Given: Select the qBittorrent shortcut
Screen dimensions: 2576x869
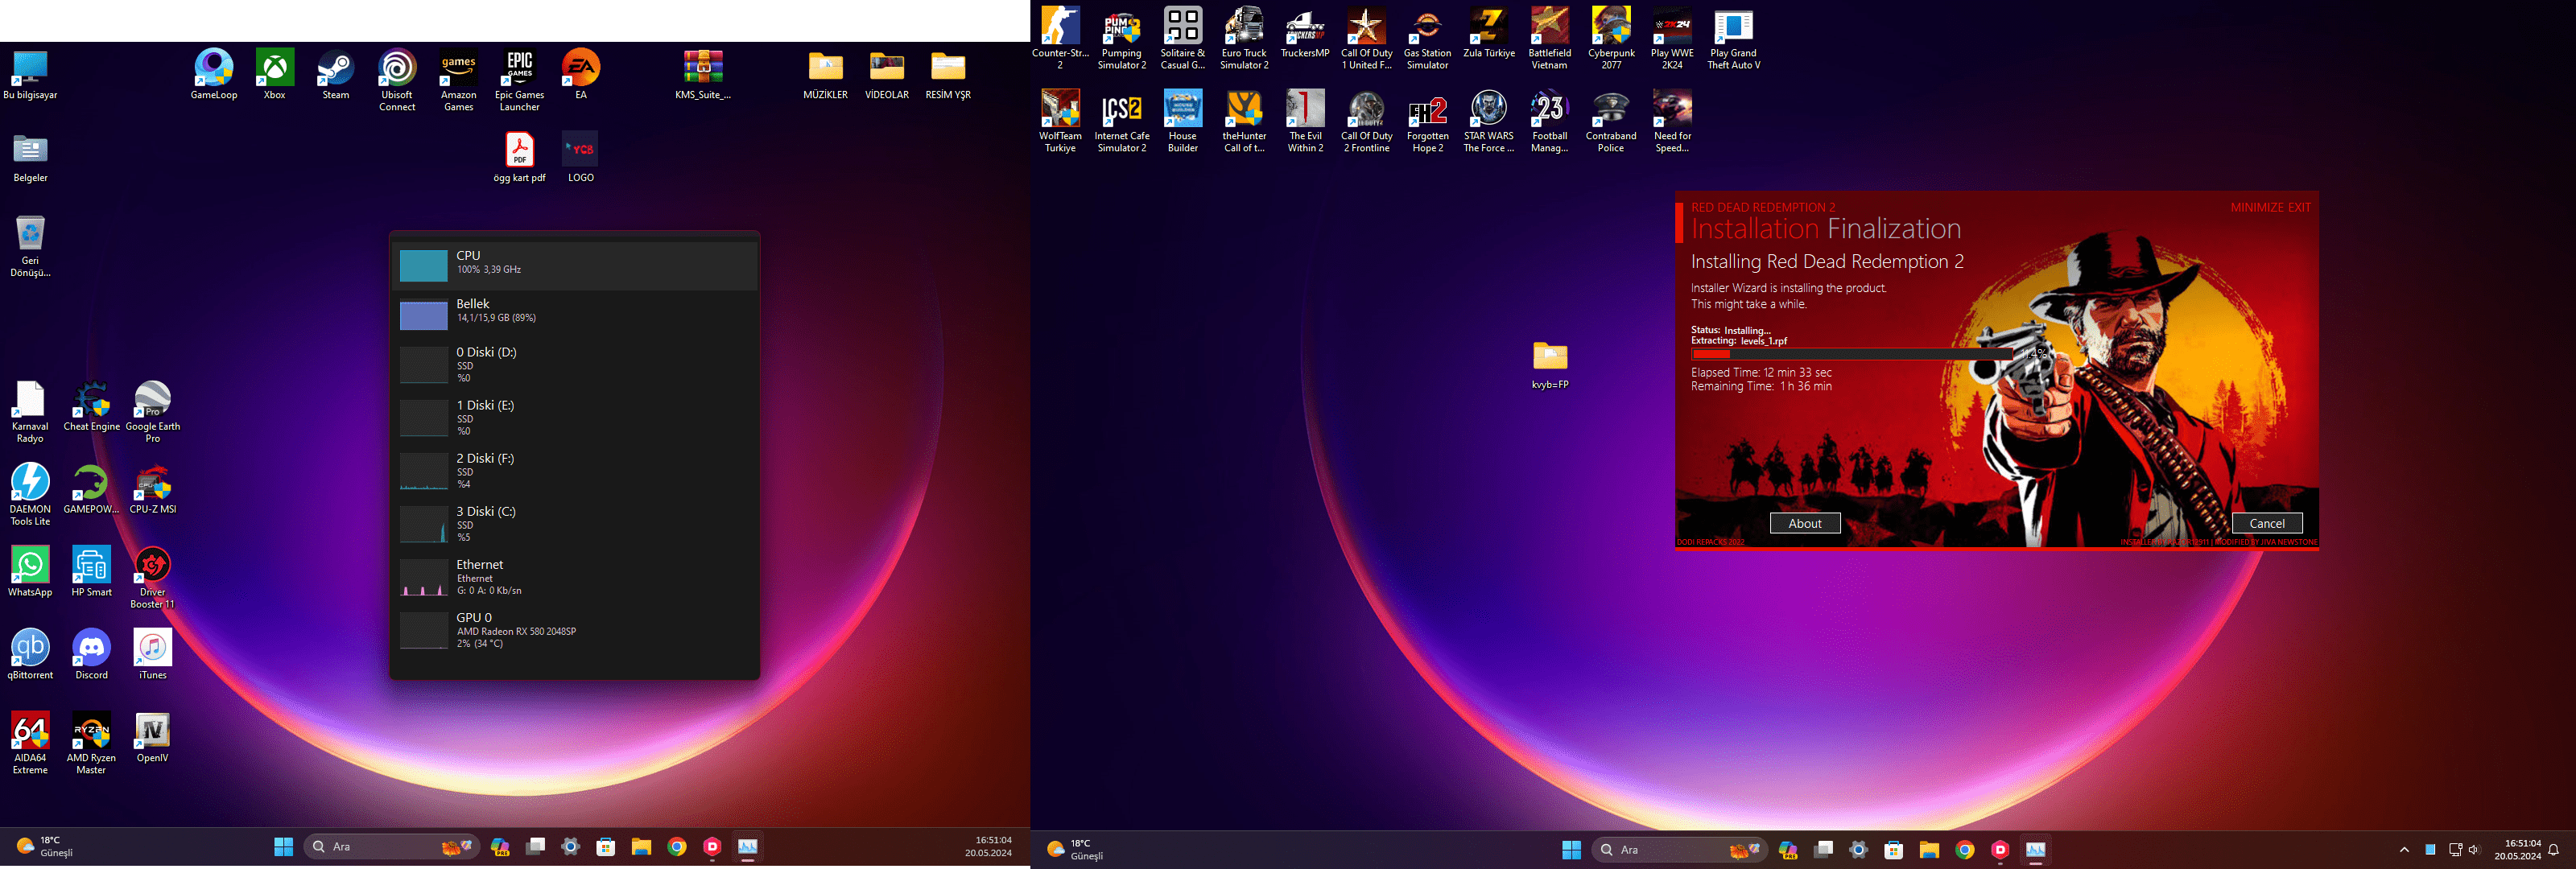Looking at the screenshot, I should click(30, 656).
